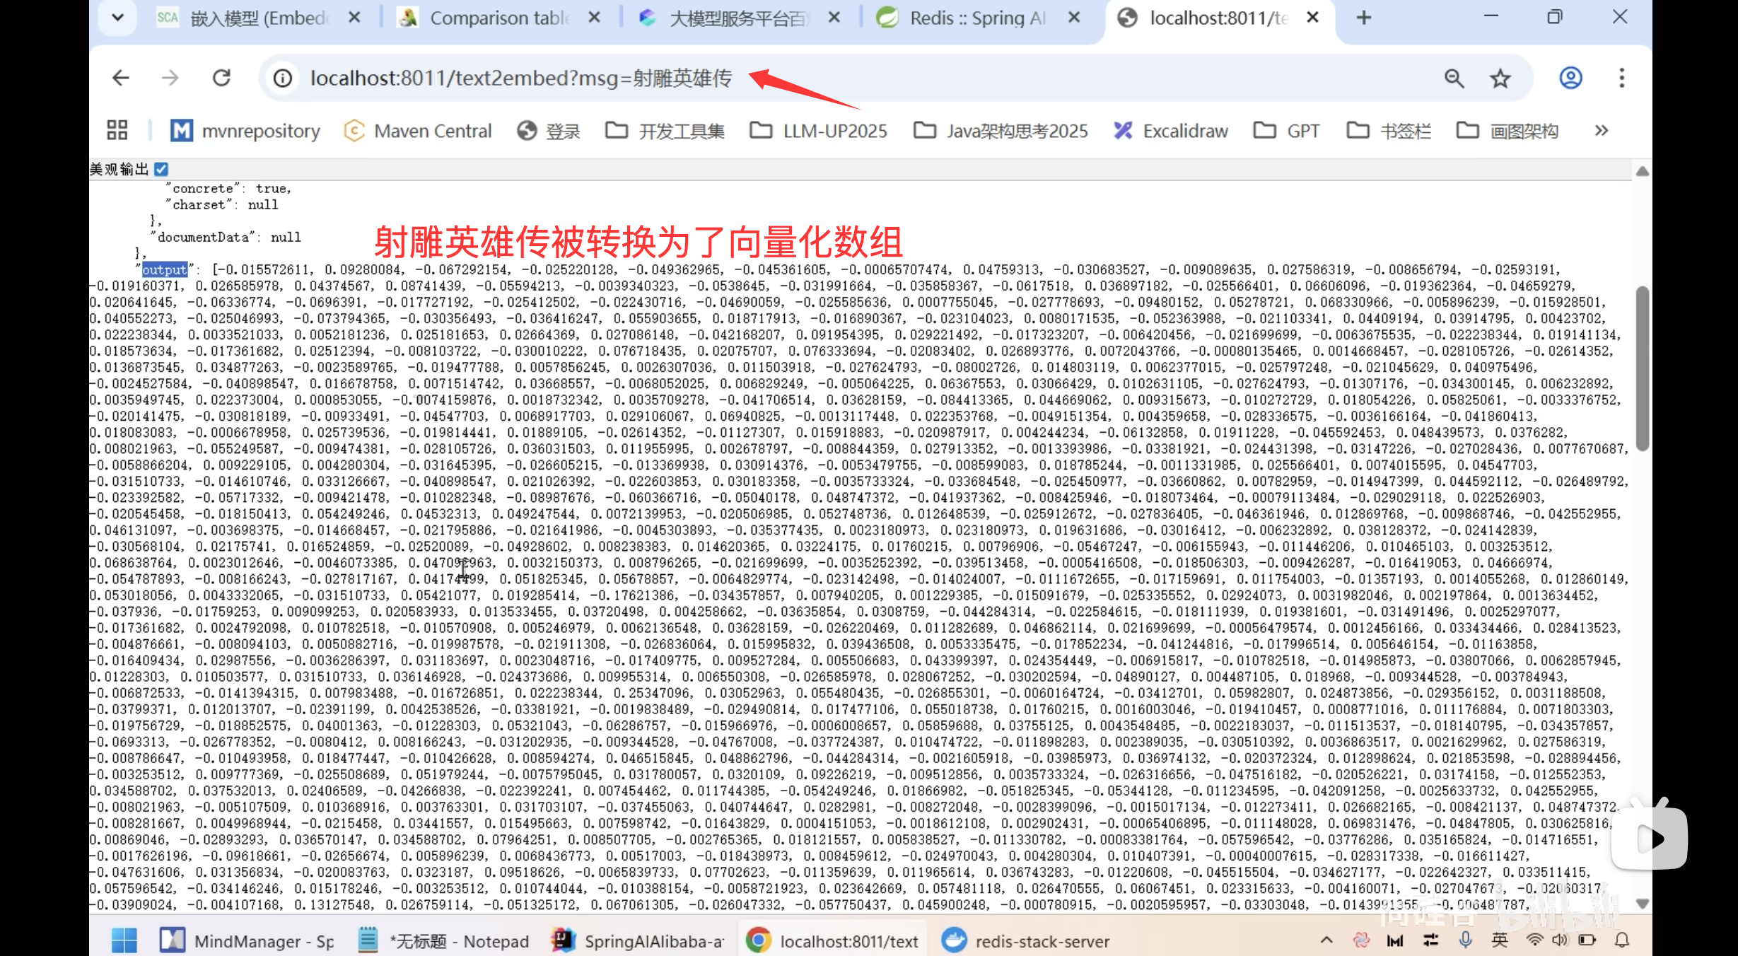Select the search/zoom icon in address bar
This screenshot has height=956, width=1738.
1454,78
